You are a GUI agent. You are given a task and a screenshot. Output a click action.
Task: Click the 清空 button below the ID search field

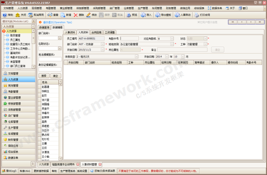coord(55,76)
